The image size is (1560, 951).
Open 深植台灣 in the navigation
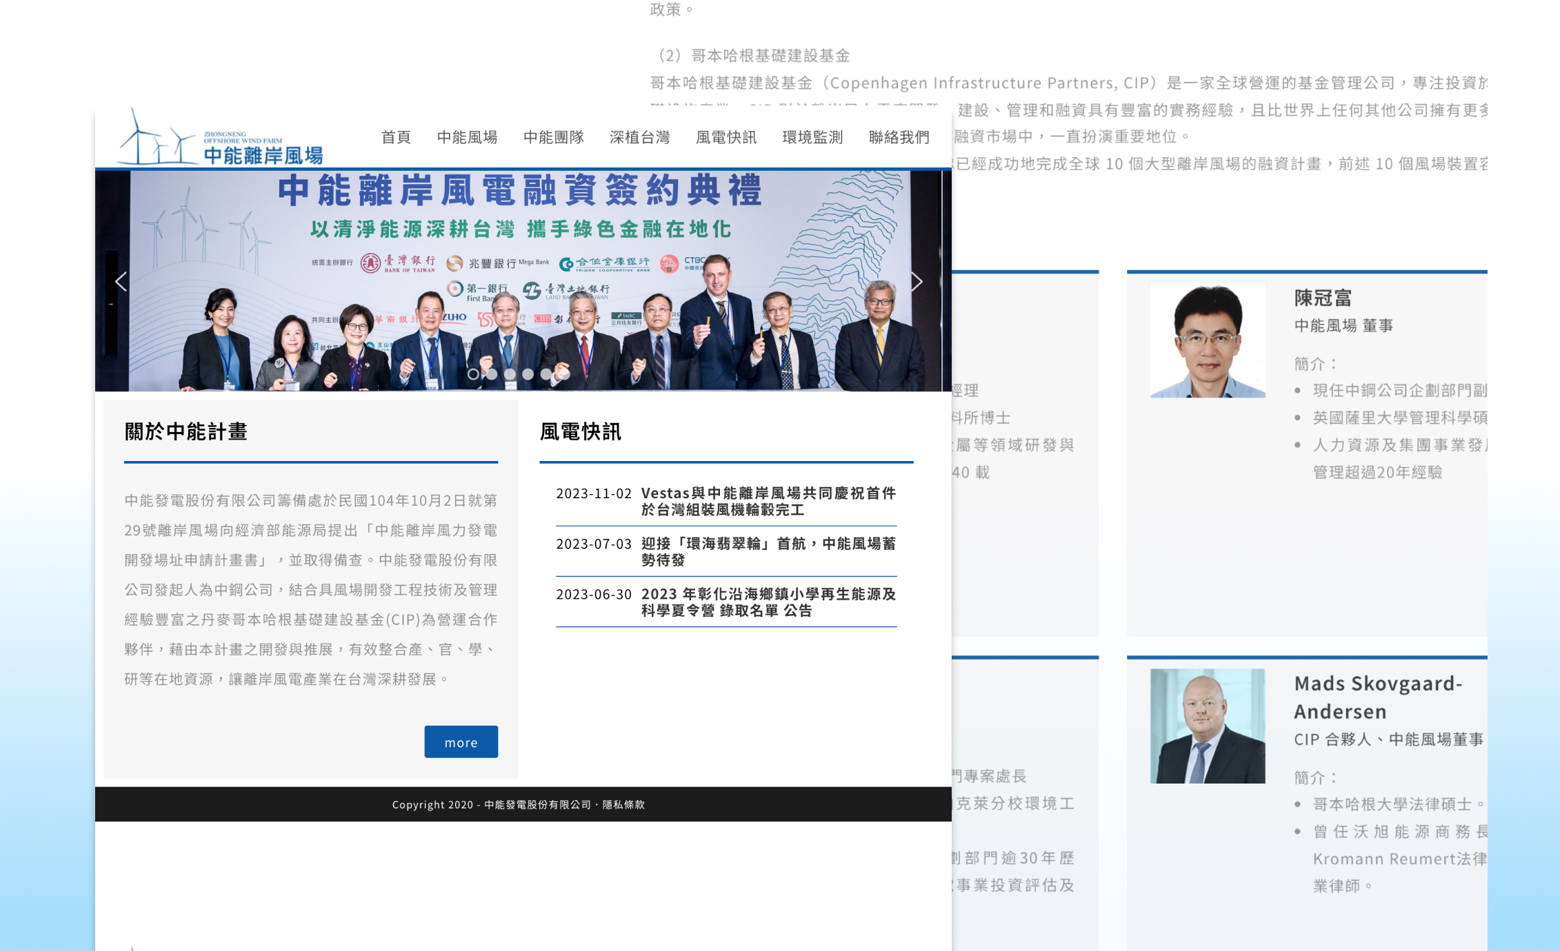click(x=639, y=137)
